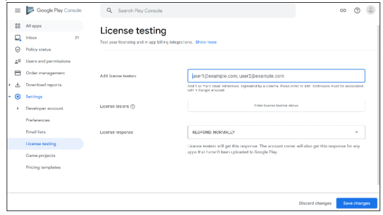Click the link icon in header
The image size is (383, 215).
click(343, 11)
